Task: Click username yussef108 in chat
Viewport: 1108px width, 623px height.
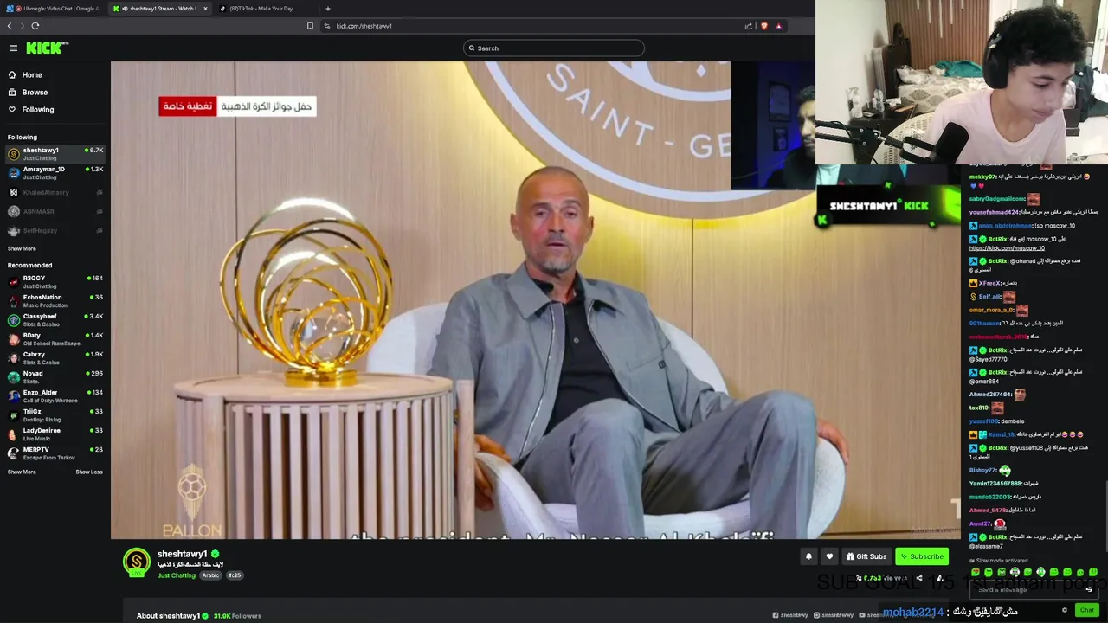Action: (x=983, y=421)
